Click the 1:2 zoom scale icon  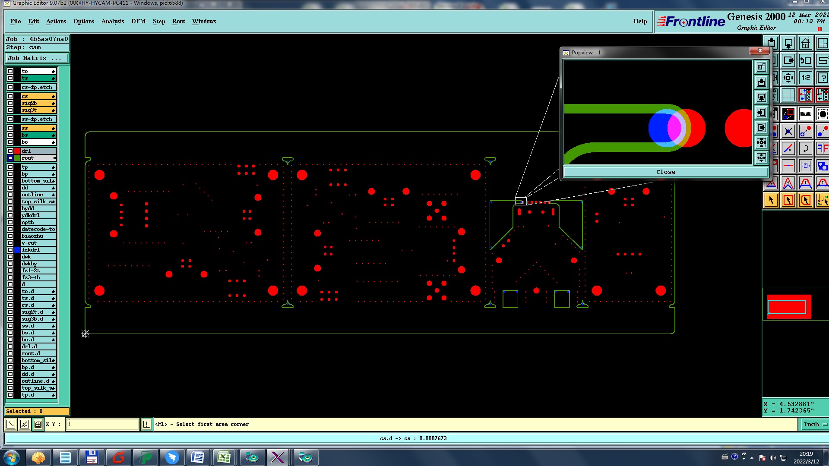click(805, 78)
